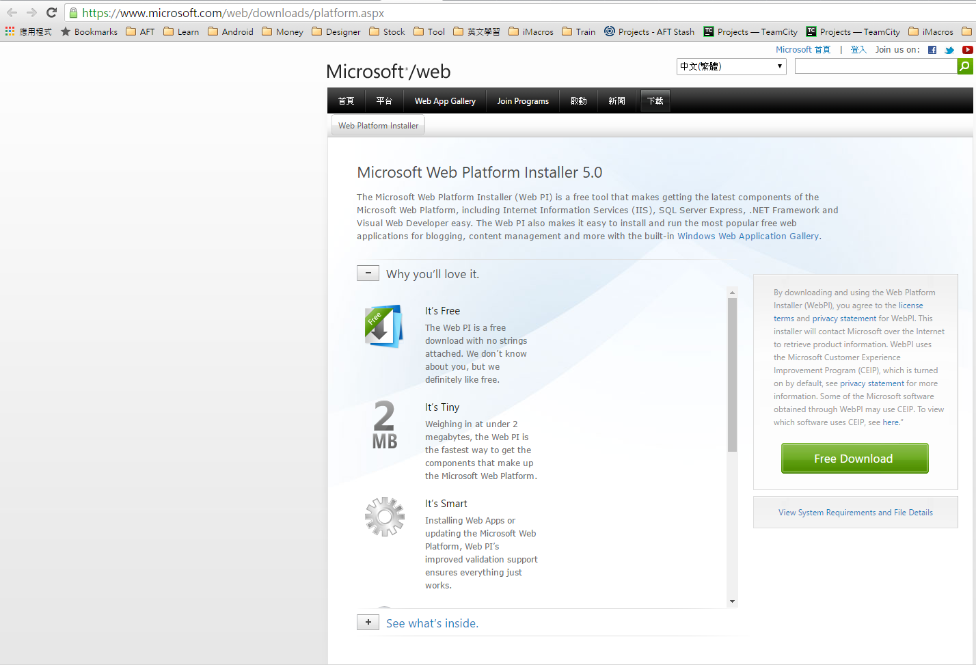Click the Free Download button
Image resolution: width=976 pixels, height=665 pixels.
point(854,458)
